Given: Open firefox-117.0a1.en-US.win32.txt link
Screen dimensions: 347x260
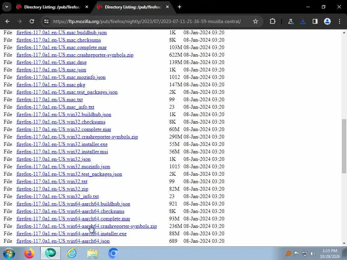Looking at the screenshot, I should pyautogui.click(x=52, y=181).
